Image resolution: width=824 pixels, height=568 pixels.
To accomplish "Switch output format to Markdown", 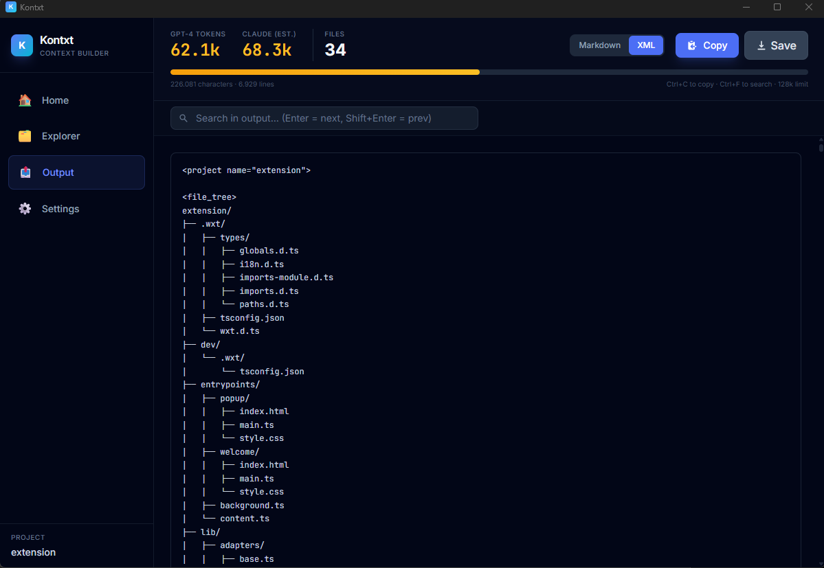I will point(599,45).
